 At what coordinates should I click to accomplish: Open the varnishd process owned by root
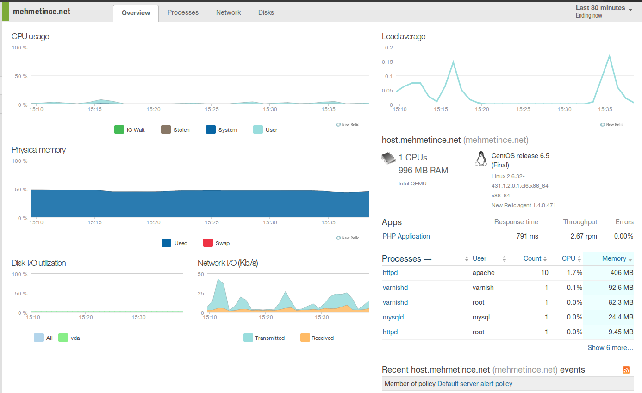click(x=395, y=302)
